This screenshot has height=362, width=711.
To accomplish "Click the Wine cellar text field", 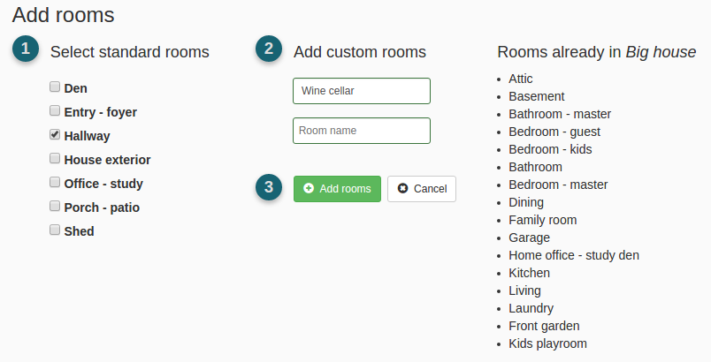I will point(362,91).
